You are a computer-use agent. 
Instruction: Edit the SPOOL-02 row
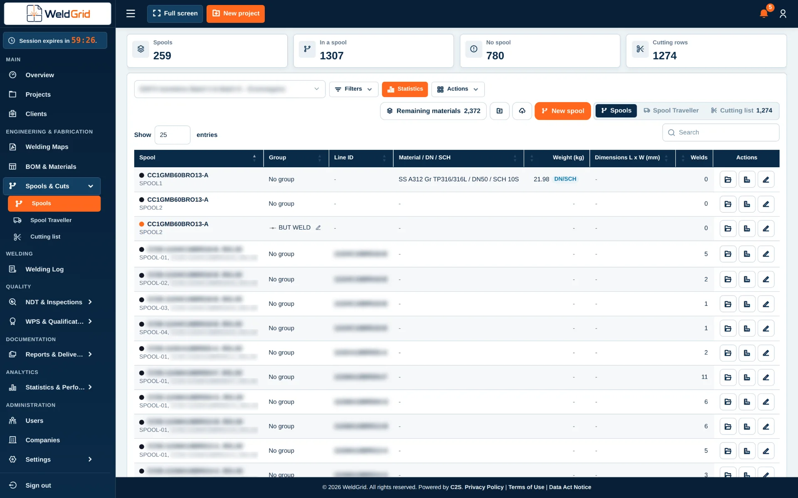(766, 280)
